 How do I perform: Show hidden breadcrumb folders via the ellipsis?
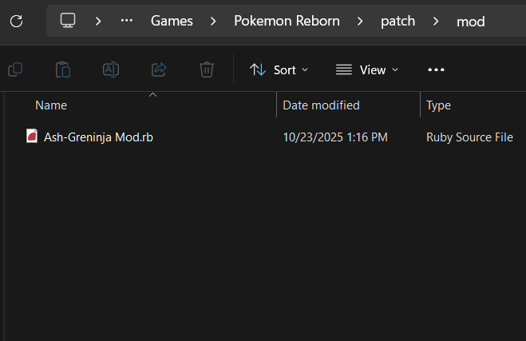pos(126,21)
